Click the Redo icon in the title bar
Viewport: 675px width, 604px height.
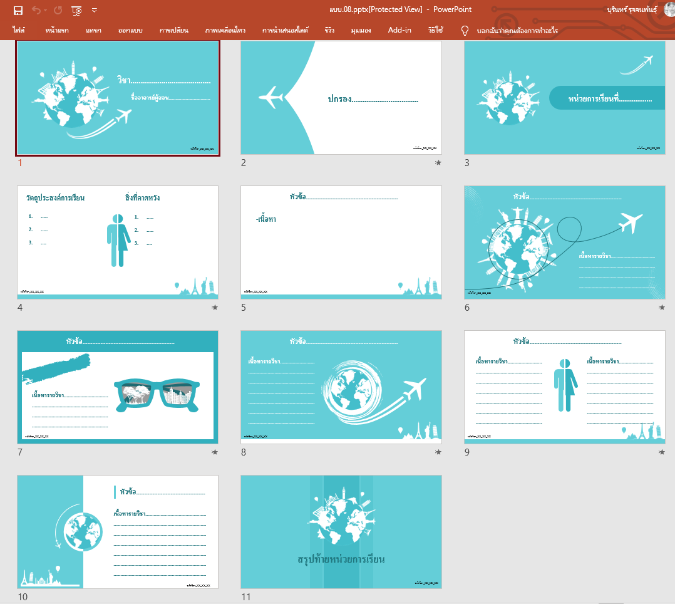point(58,10)
